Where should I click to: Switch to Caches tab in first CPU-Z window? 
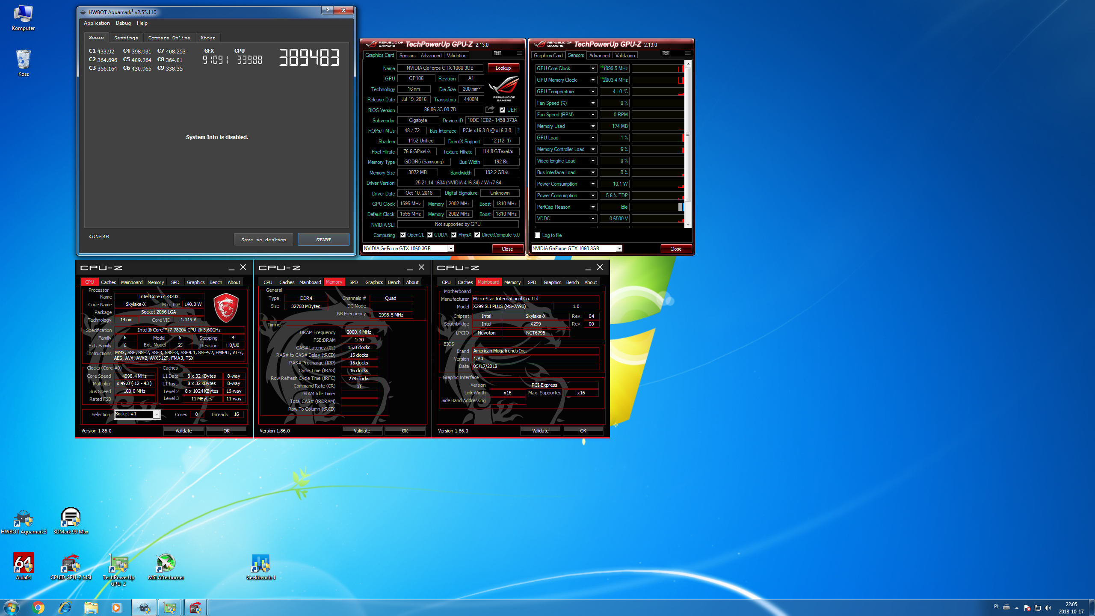tap(108, 282)
